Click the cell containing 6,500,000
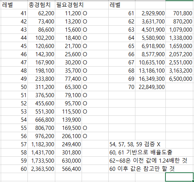194x182 pixels. pyautogui.click(x=180, y=79)
